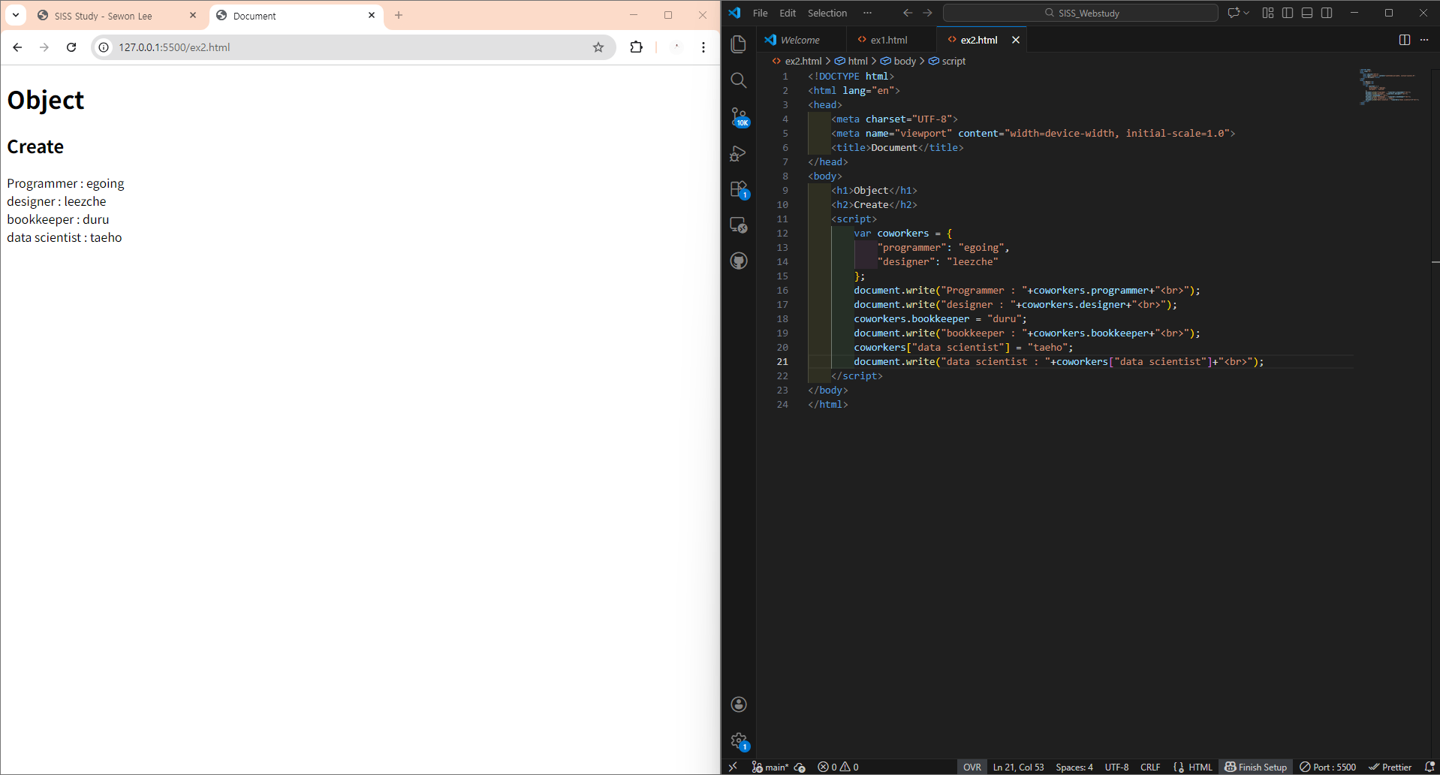The image size is (1440, 775).
Task: Bookmark this page with the star icon
Action: tap(598, 47)
